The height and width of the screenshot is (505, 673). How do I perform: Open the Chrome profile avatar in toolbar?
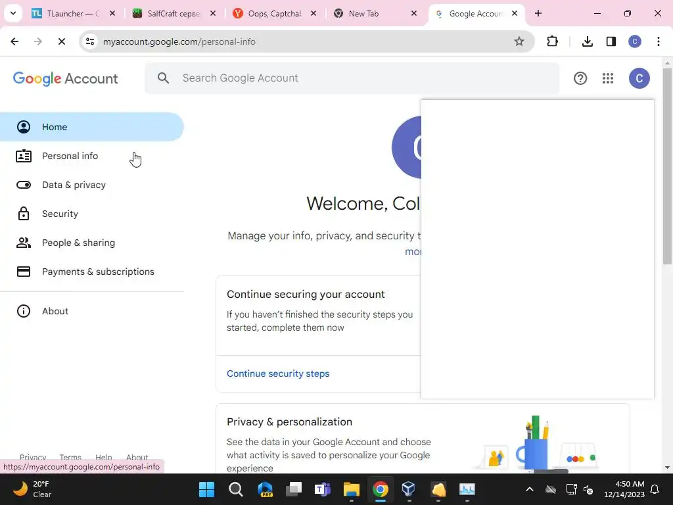pyautogui.click(x=634, y=41)
